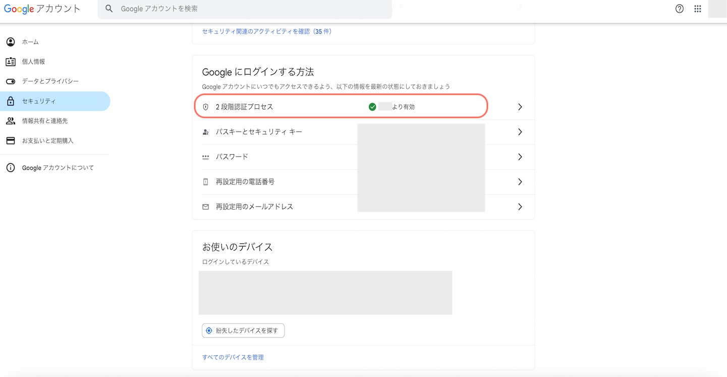Click the 情報共有と連絡先 people icon
The width and height of the screenshot is (727, 377).
pyautogui.click(x=11, y=121)
